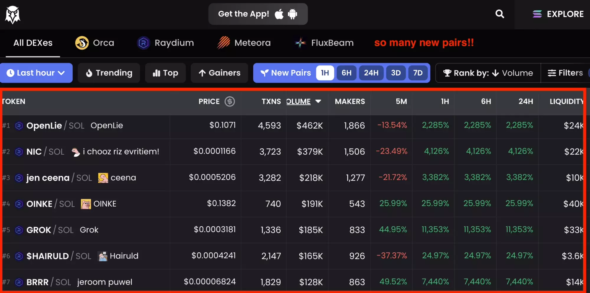The height and width of the screenshot is (293, 590).
Task: Select 7D new pairs age
Action: tap(418, 73)
